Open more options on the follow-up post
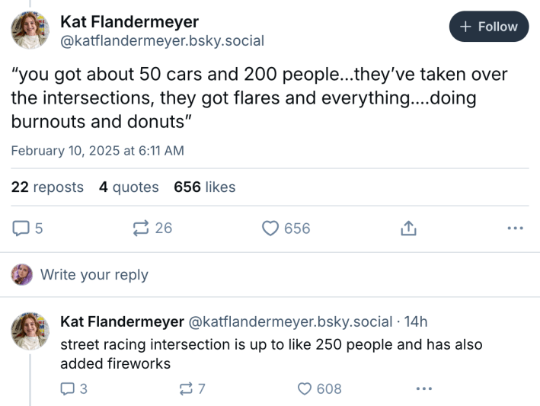Screen dimensions: 540x406 (424, 388)
